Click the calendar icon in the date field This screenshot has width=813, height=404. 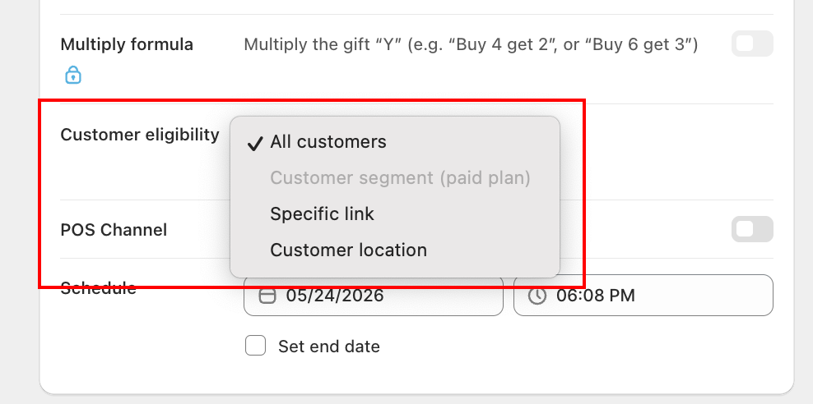coord(267,296)
